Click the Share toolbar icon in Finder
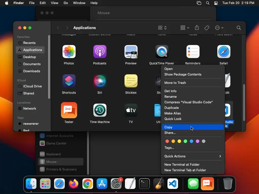Viewport: 259px width, 194px height. (x=197, y=28)
